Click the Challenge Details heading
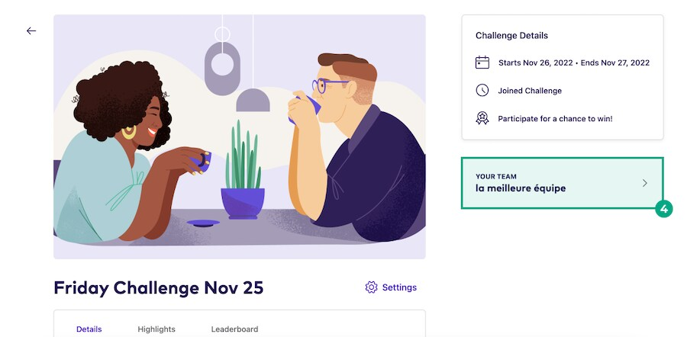Viewport: 687px width, 337px height. [511, 36]
